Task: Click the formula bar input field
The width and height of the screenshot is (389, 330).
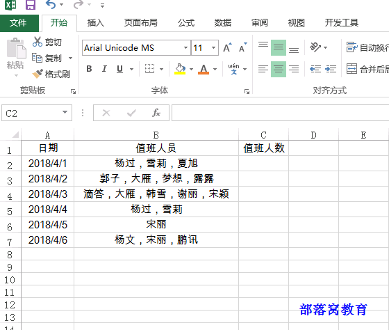Action: click(x=281, y=113)
